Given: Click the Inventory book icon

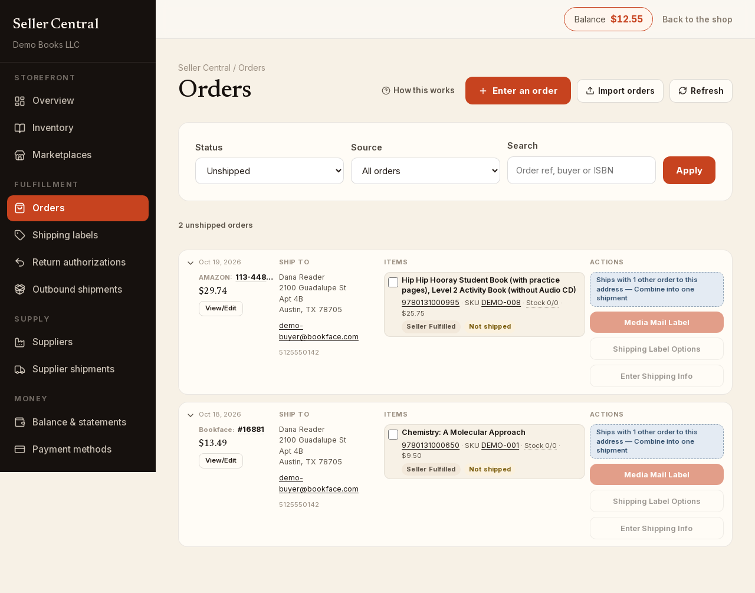Looking at the screenshot, I should pyautogui.click(x=19, y=128).
